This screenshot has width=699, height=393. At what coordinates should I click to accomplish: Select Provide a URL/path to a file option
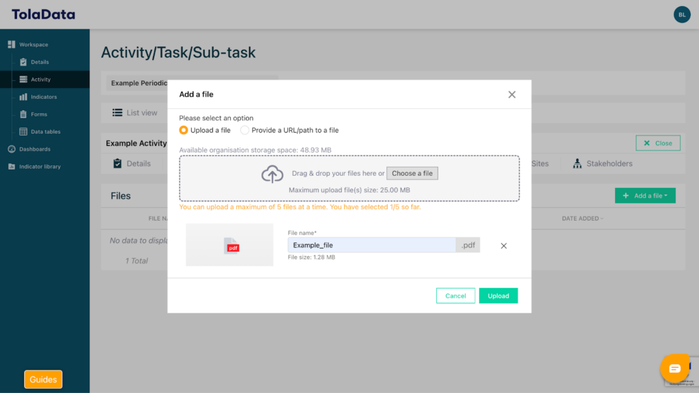245,130
